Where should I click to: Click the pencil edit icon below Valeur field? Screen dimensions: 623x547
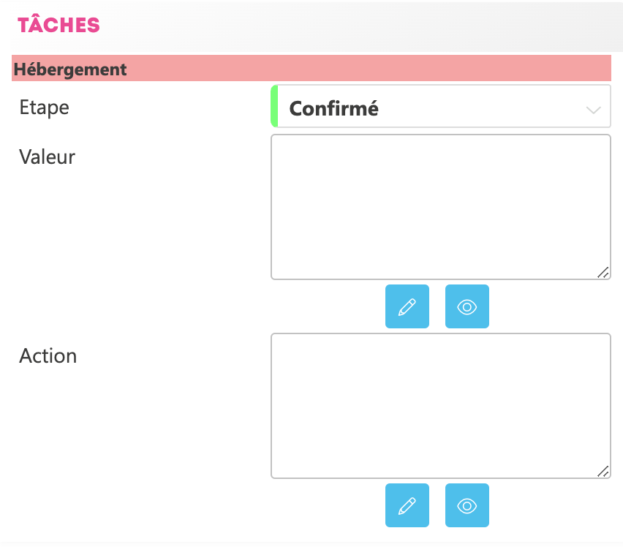click(x=407, y=306)
